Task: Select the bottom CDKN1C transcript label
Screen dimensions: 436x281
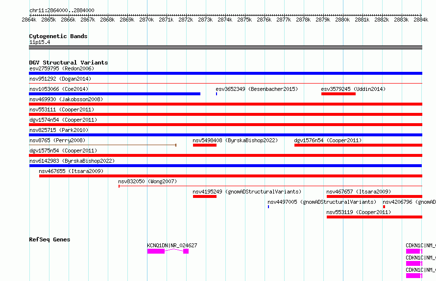Action: tap(421, 270)
